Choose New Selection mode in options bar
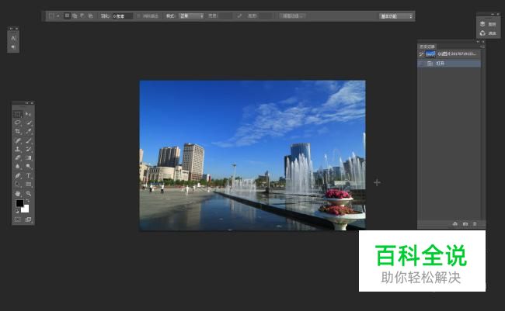Viewport: 505px width, 311px height. [x=67, y=16]
